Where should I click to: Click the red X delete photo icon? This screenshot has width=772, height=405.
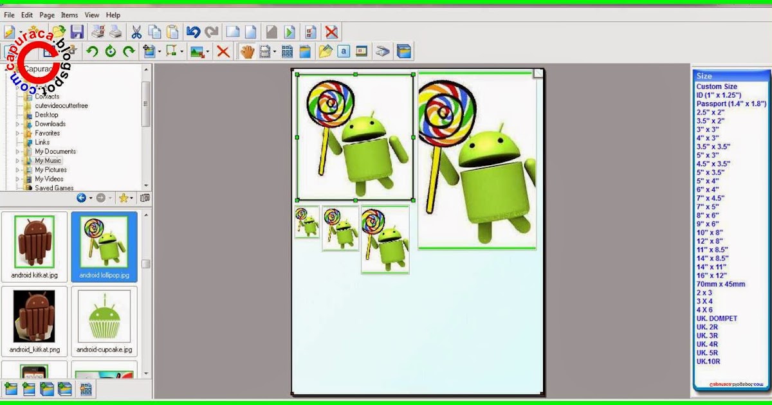pyautogui.click(x=222, y=51)
